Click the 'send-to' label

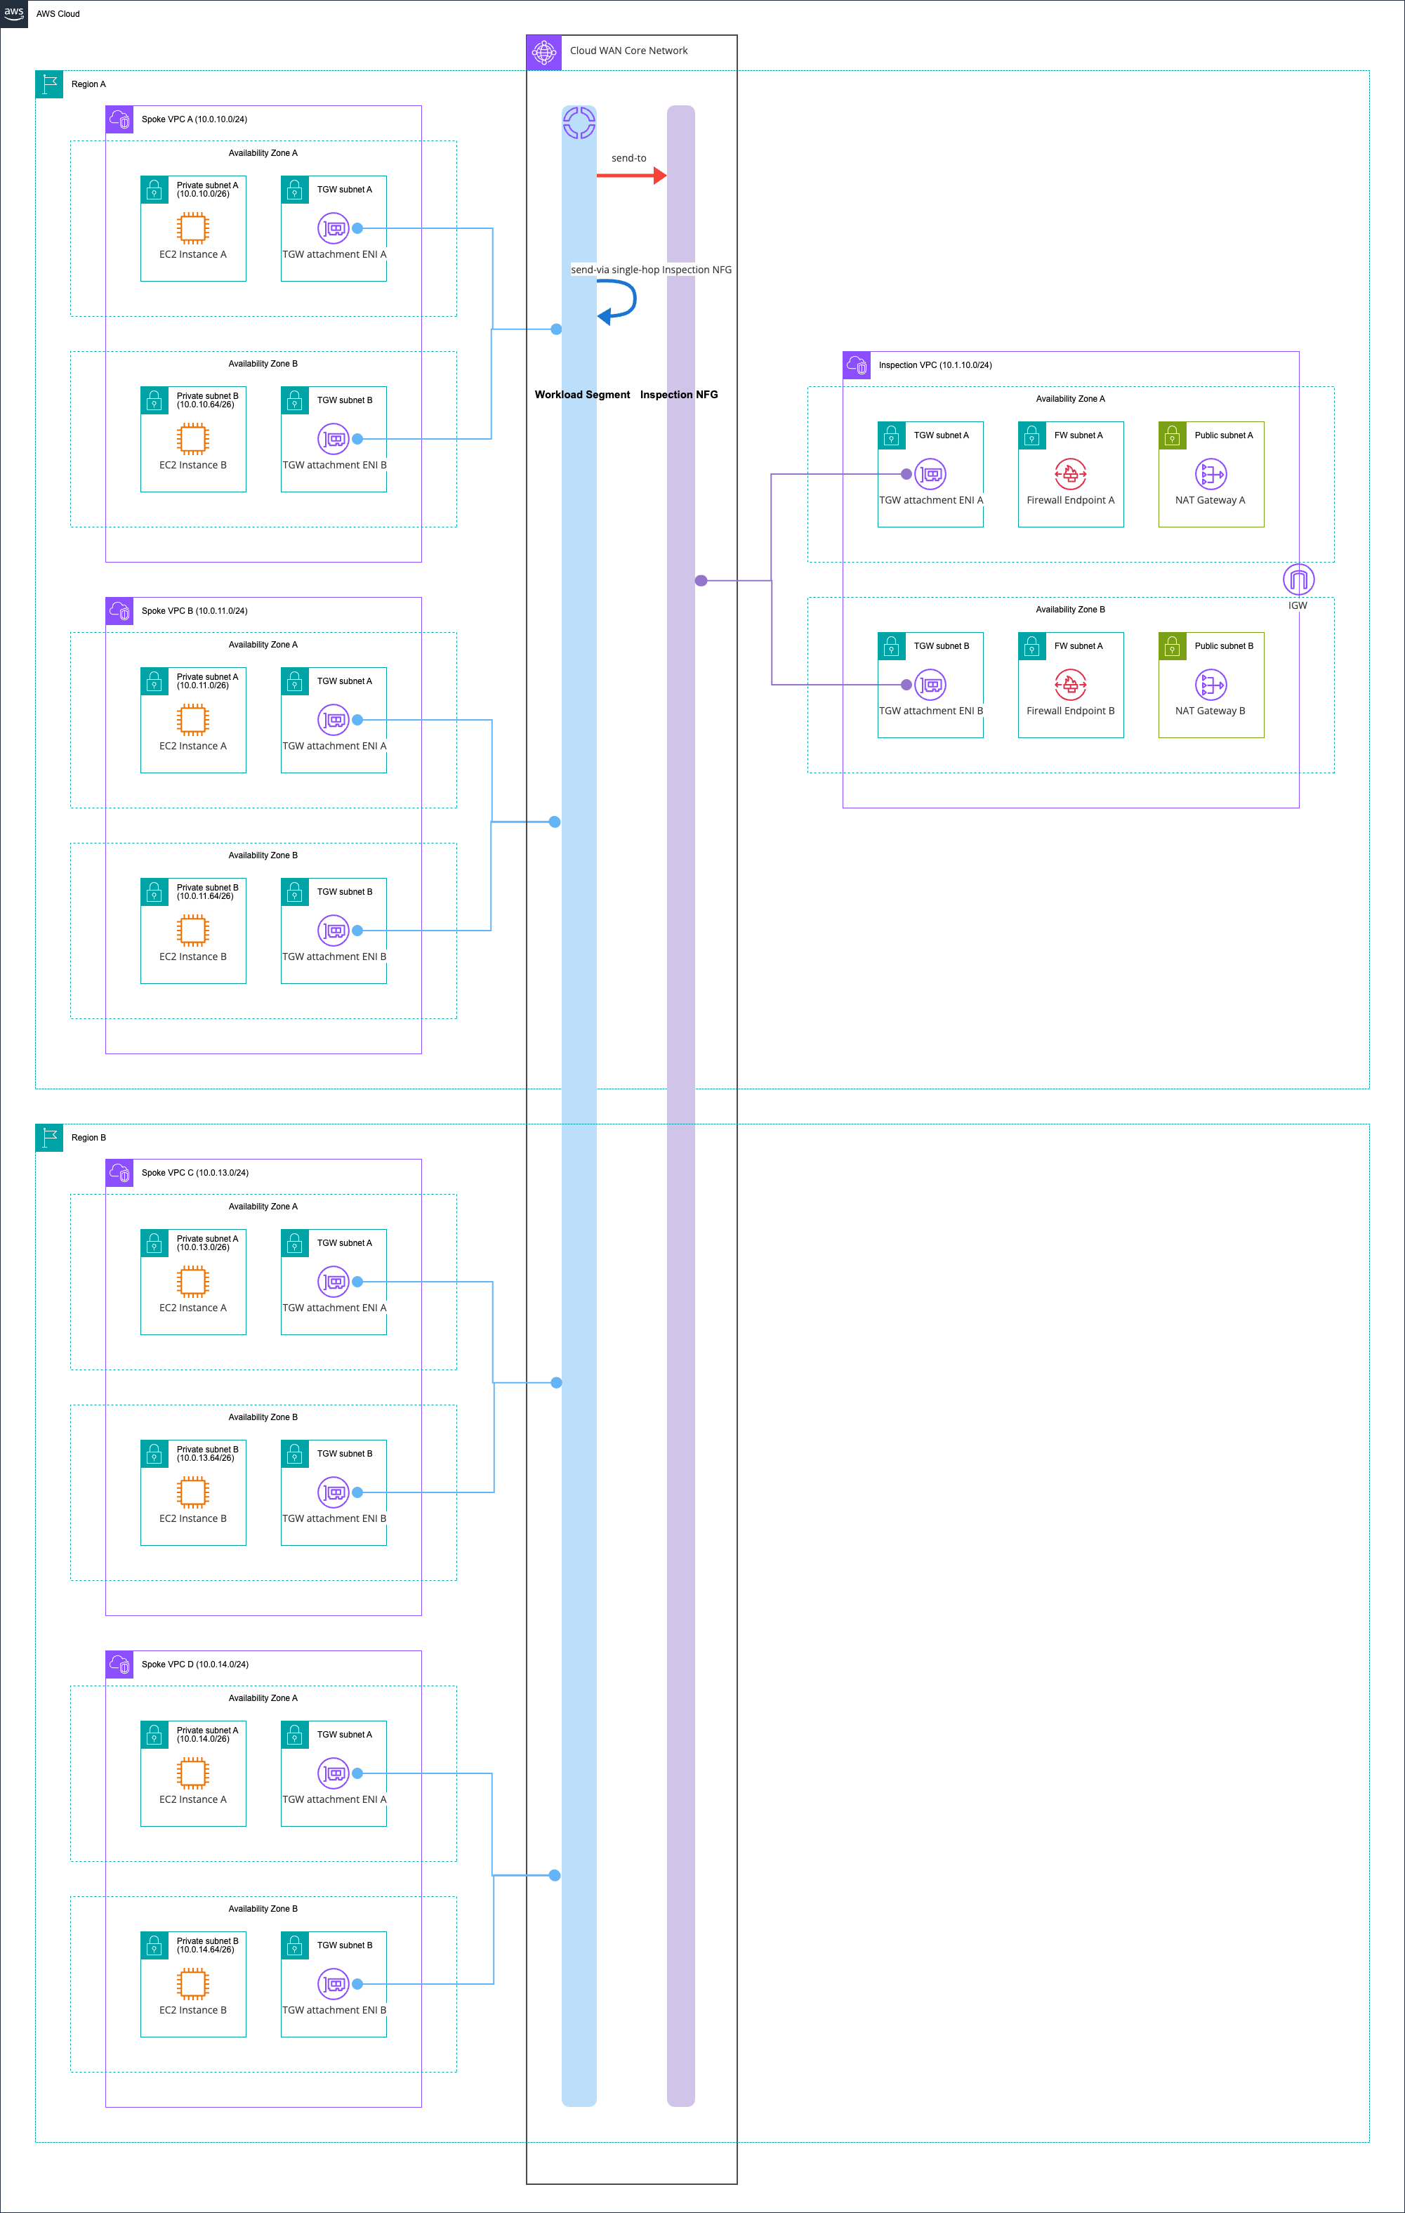point(628,158)
